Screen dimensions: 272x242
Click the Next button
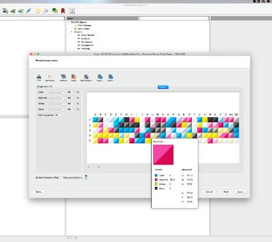(x=240, y=192)
